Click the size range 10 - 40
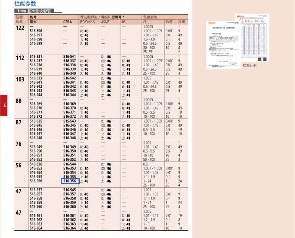Image resolution: width=295 pixels, height=238 pixels. (x=148, y=155)
